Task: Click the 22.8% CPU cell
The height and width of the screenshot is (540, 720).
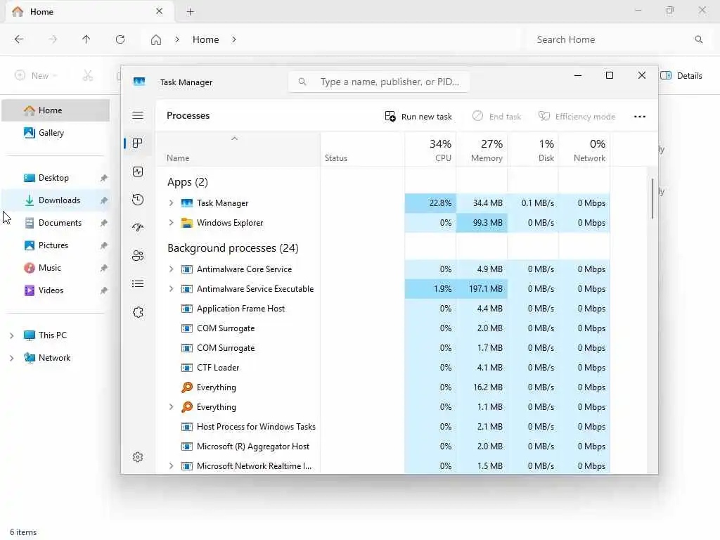Action: coord(431,203)
